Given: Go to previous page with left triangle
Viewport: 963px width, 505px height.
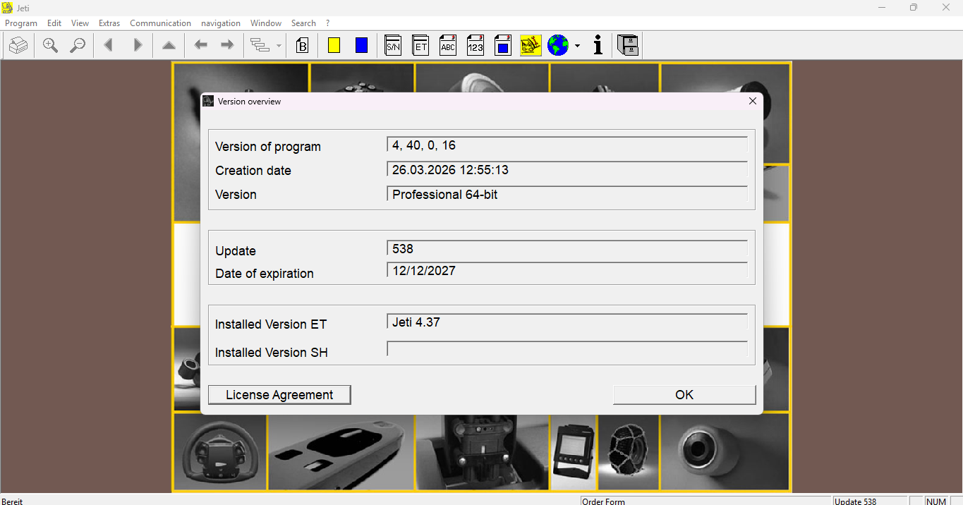Looking at the screenshot, I should [x=109, y=46].
